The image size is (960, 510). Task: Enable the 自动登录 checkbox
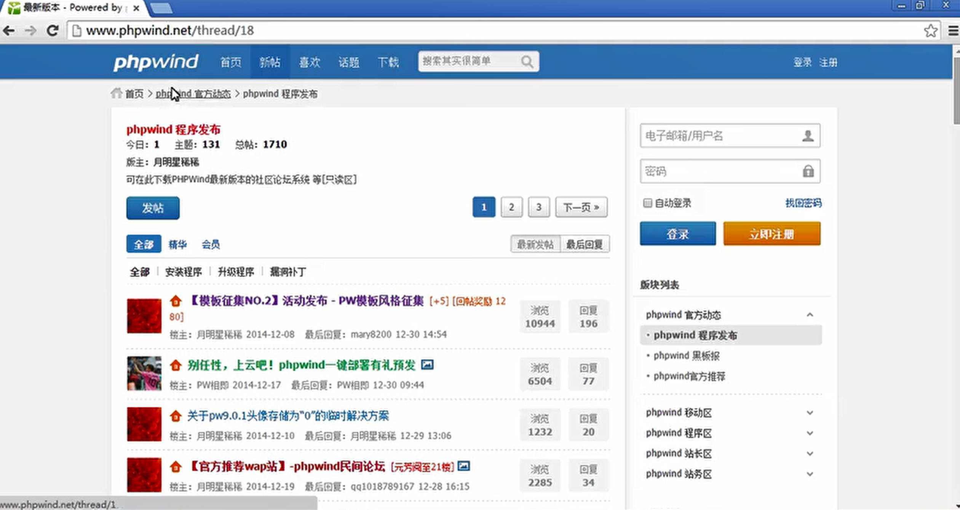(x=647, y=203)
